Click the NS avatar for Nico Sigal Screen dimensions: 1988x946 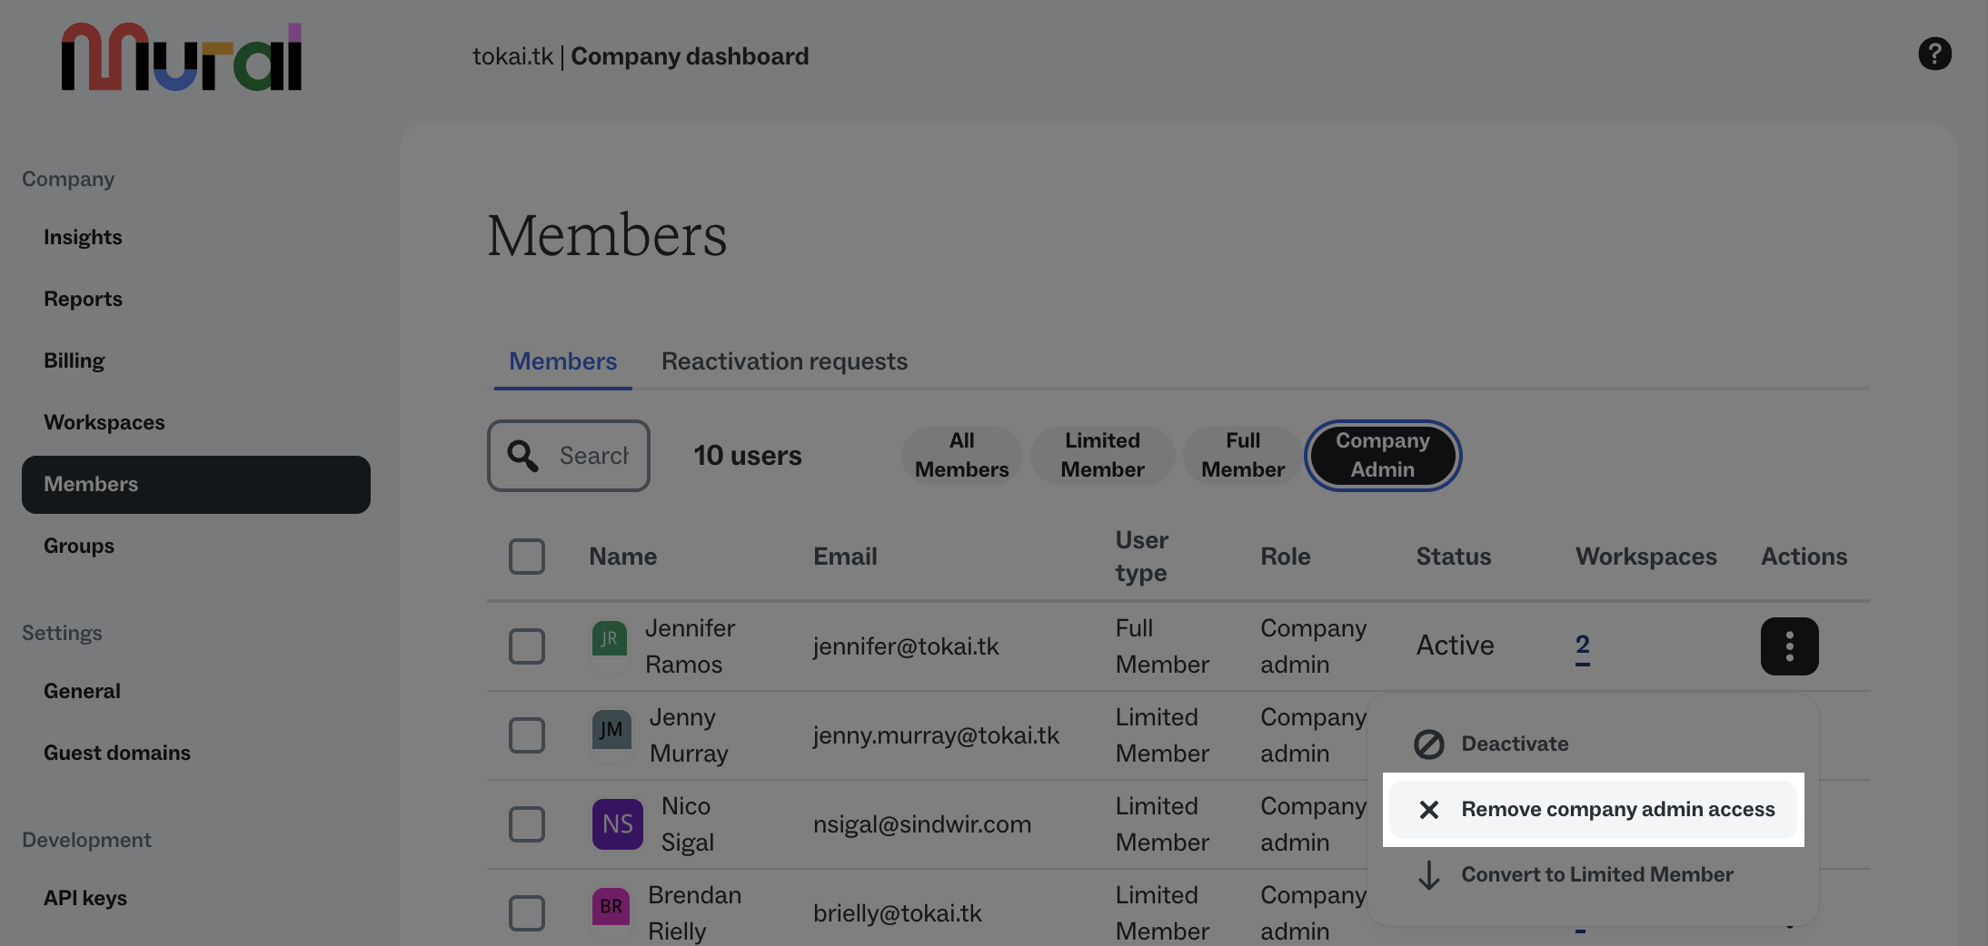(618, 824)
